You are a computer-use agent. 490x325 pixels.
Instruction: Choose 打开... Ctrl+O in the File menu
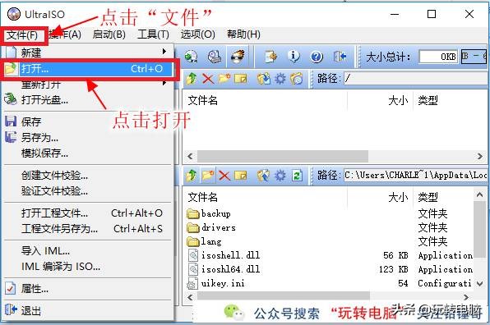(87, 69)
